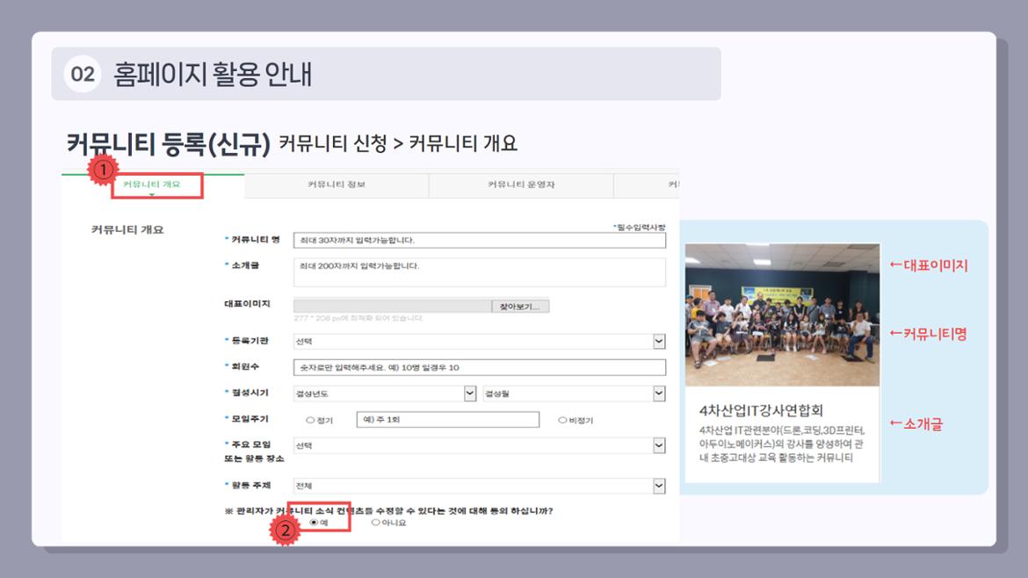Viewport: 1028px width, 578px height.
Task: Click the 찾아보기 browse button for 대표이미지
Action: click(520, 305)
